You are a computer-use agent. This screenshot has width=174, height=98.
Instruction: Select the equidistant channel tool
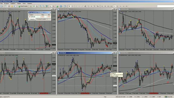[x=85, y=6]
